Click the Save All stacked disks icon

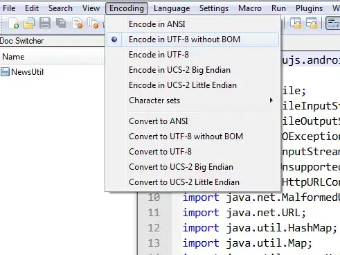coord(61,23)
